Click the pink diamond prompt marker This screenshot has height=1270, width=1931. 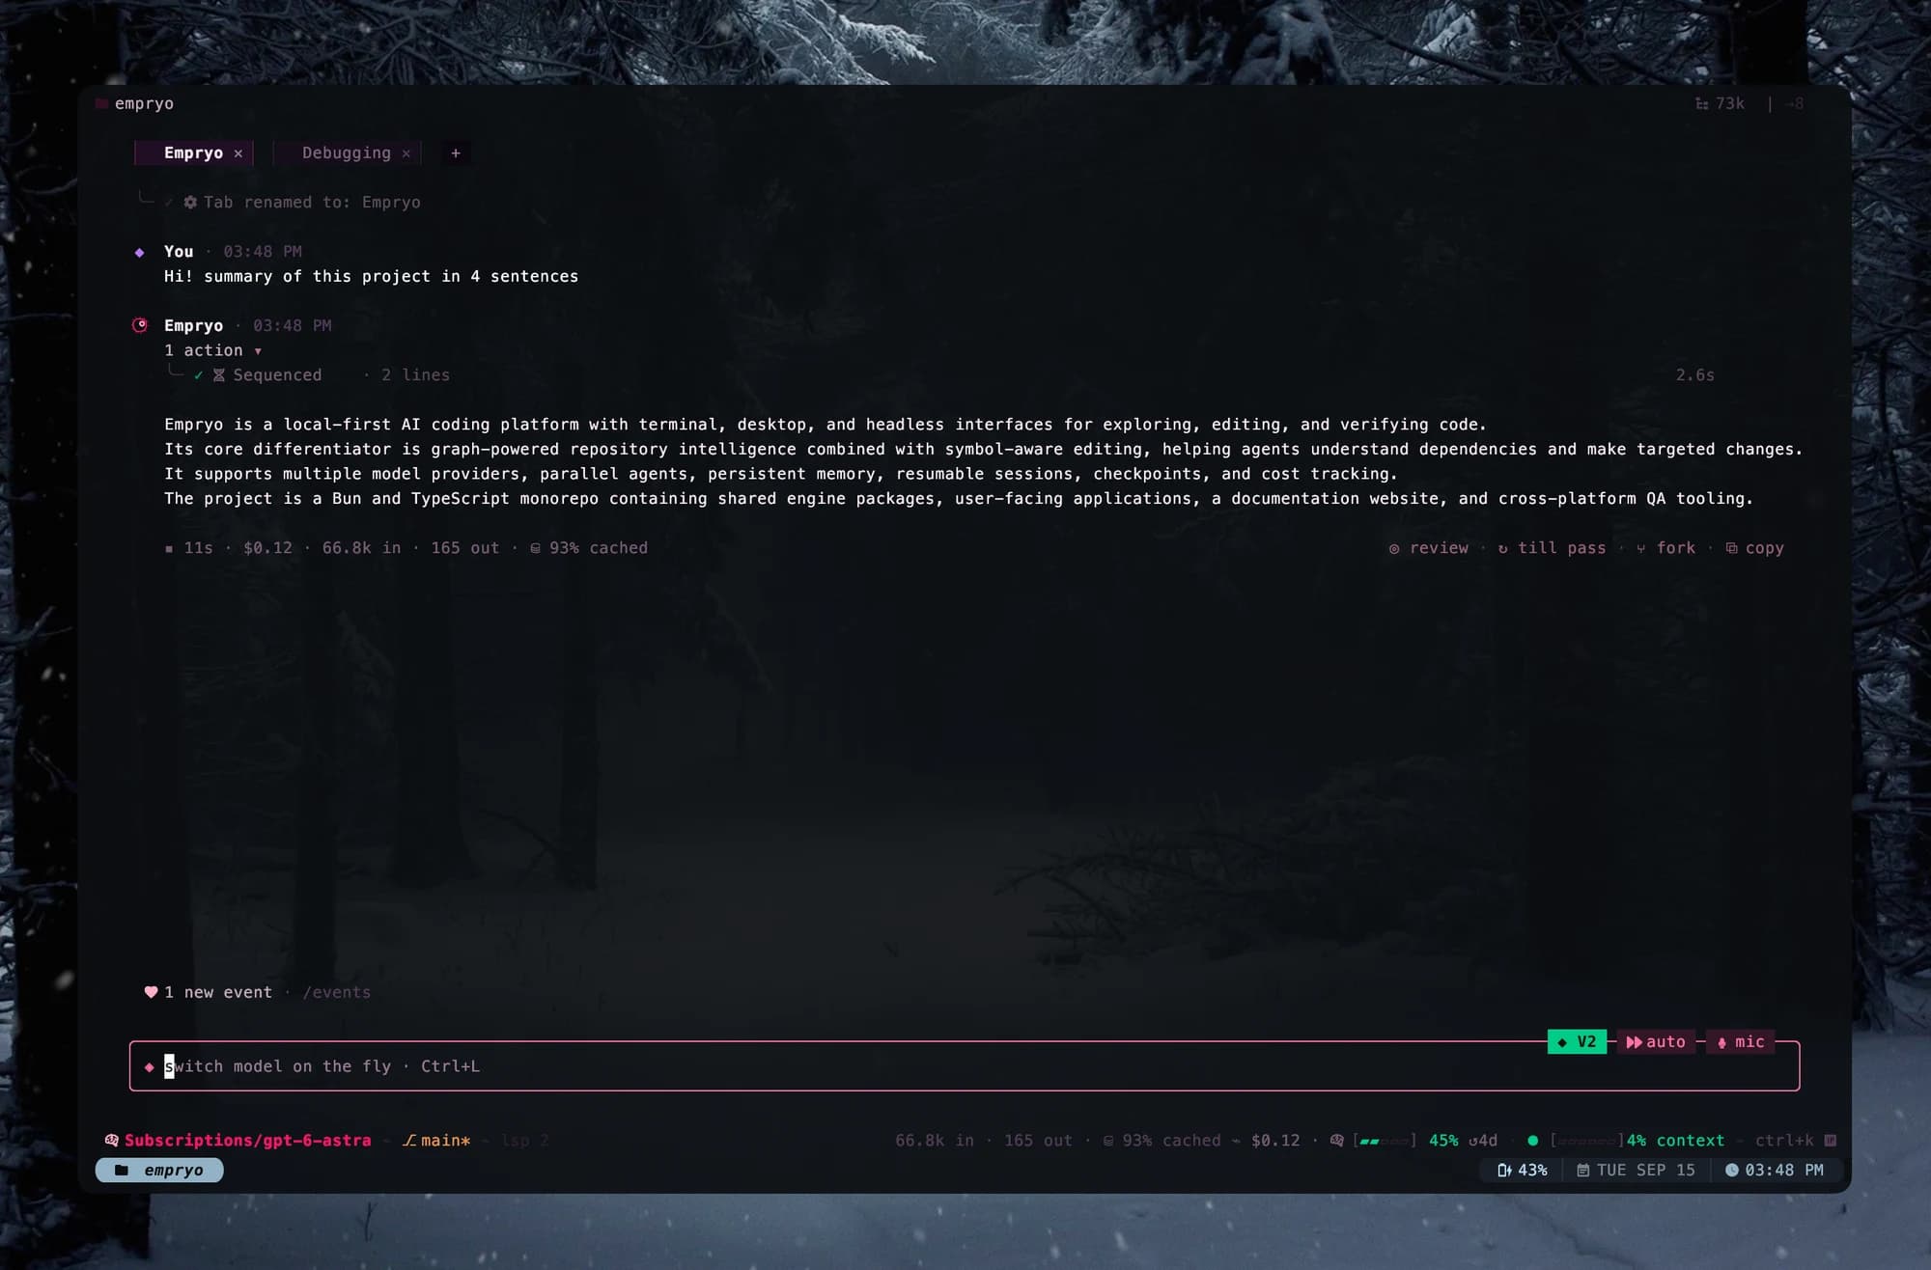point(149,1067)
